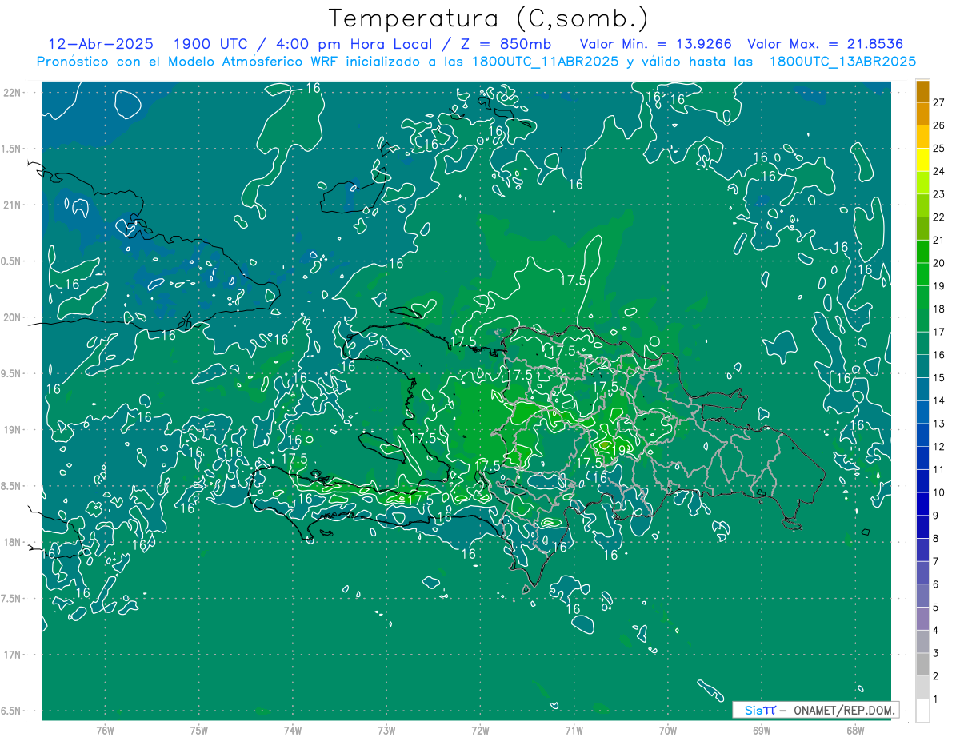The height and width of the screenshot is (741, 960).
Task: Click the 'Pronóstico con el Modelo Atmosferico WRF' line
Action: (189, 62)
